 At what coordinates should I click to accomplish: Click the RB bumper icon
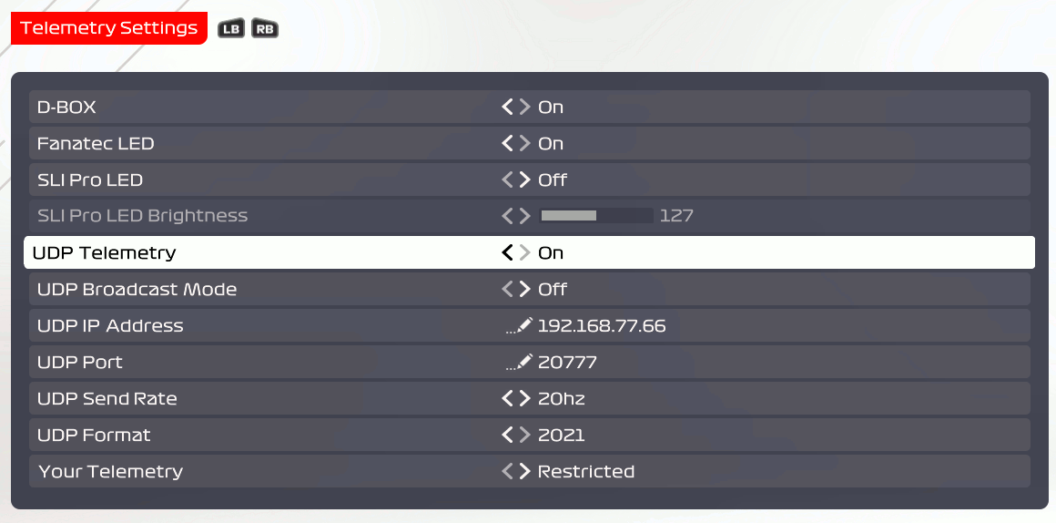point(265,28)
